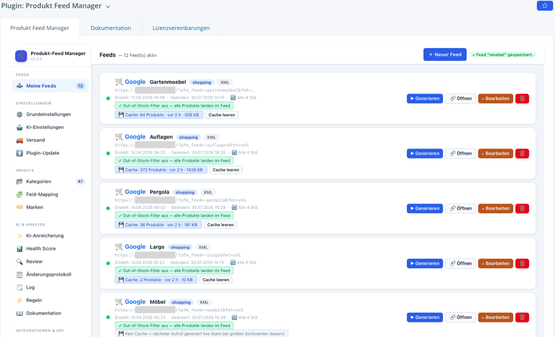Viewport: 555px width, 337px height.
Task: Click the KI-Einstellungen robot icon
Action: coord(19,127)
